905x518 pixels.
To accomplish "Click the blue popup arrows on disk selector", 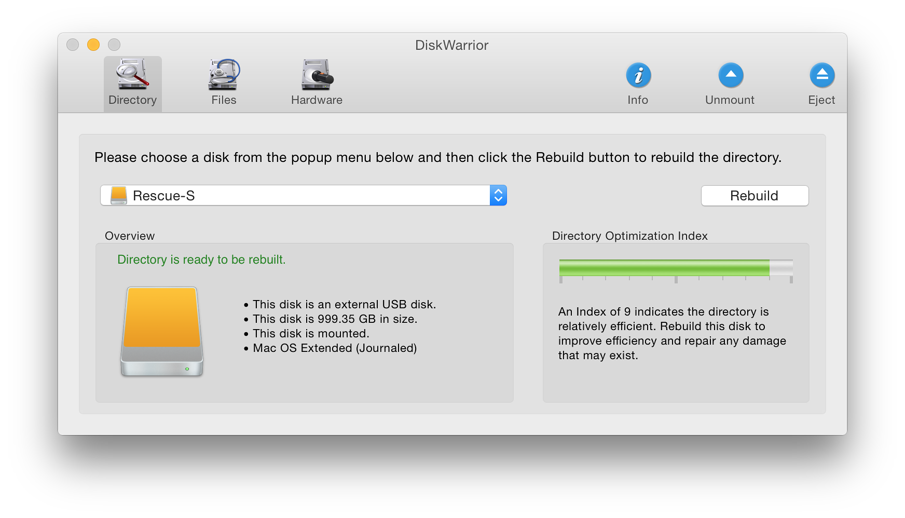I will point(498,196).
